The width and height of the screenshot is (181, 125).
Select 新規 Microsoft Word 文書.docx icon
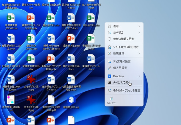[x=51, y=38]
